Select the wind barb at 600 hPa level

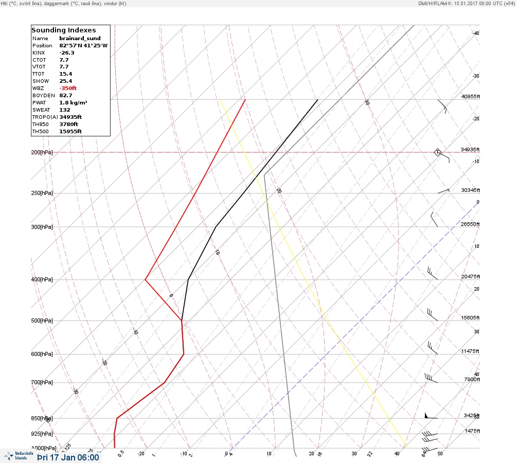(433, 348)
